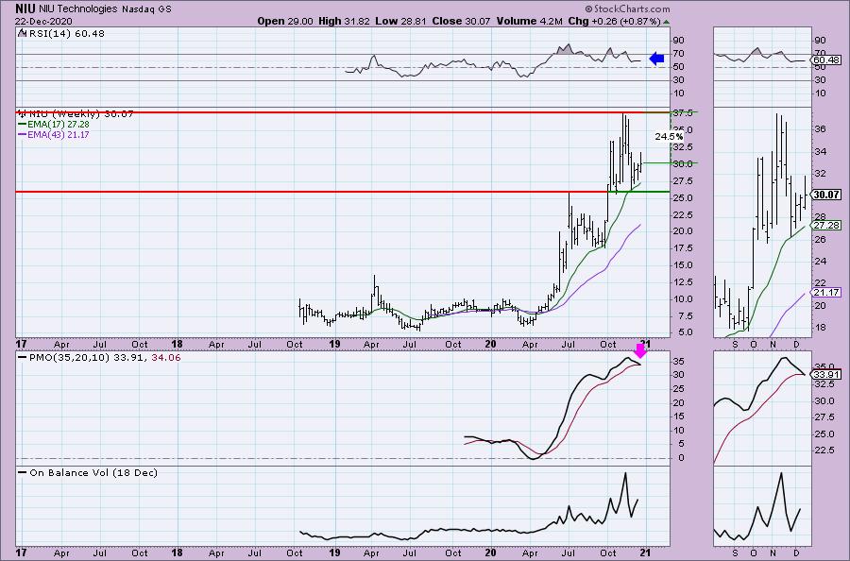Click the boxed 27.28 EMA tag in zoom panel
850x561 pixels.
click(x=826, y=225)
